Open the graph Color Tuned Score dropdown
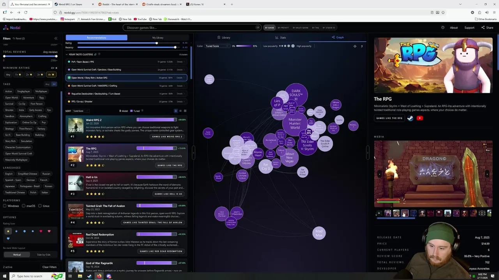 coord(218,46)
